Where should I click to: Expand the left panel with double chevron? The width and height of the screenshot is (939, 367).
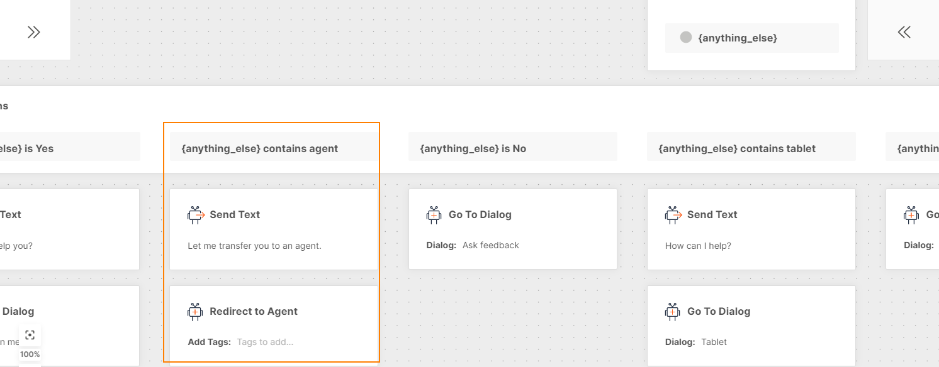pyautogui.click(x=34, y=32)
